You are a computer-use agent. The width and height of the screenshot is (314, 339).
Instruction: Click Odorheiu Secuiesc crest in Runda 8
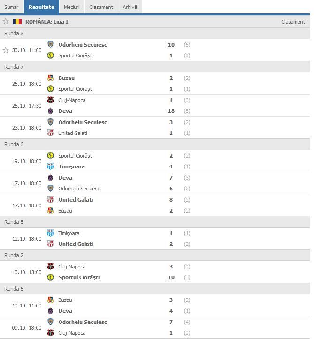coord(50,45)
